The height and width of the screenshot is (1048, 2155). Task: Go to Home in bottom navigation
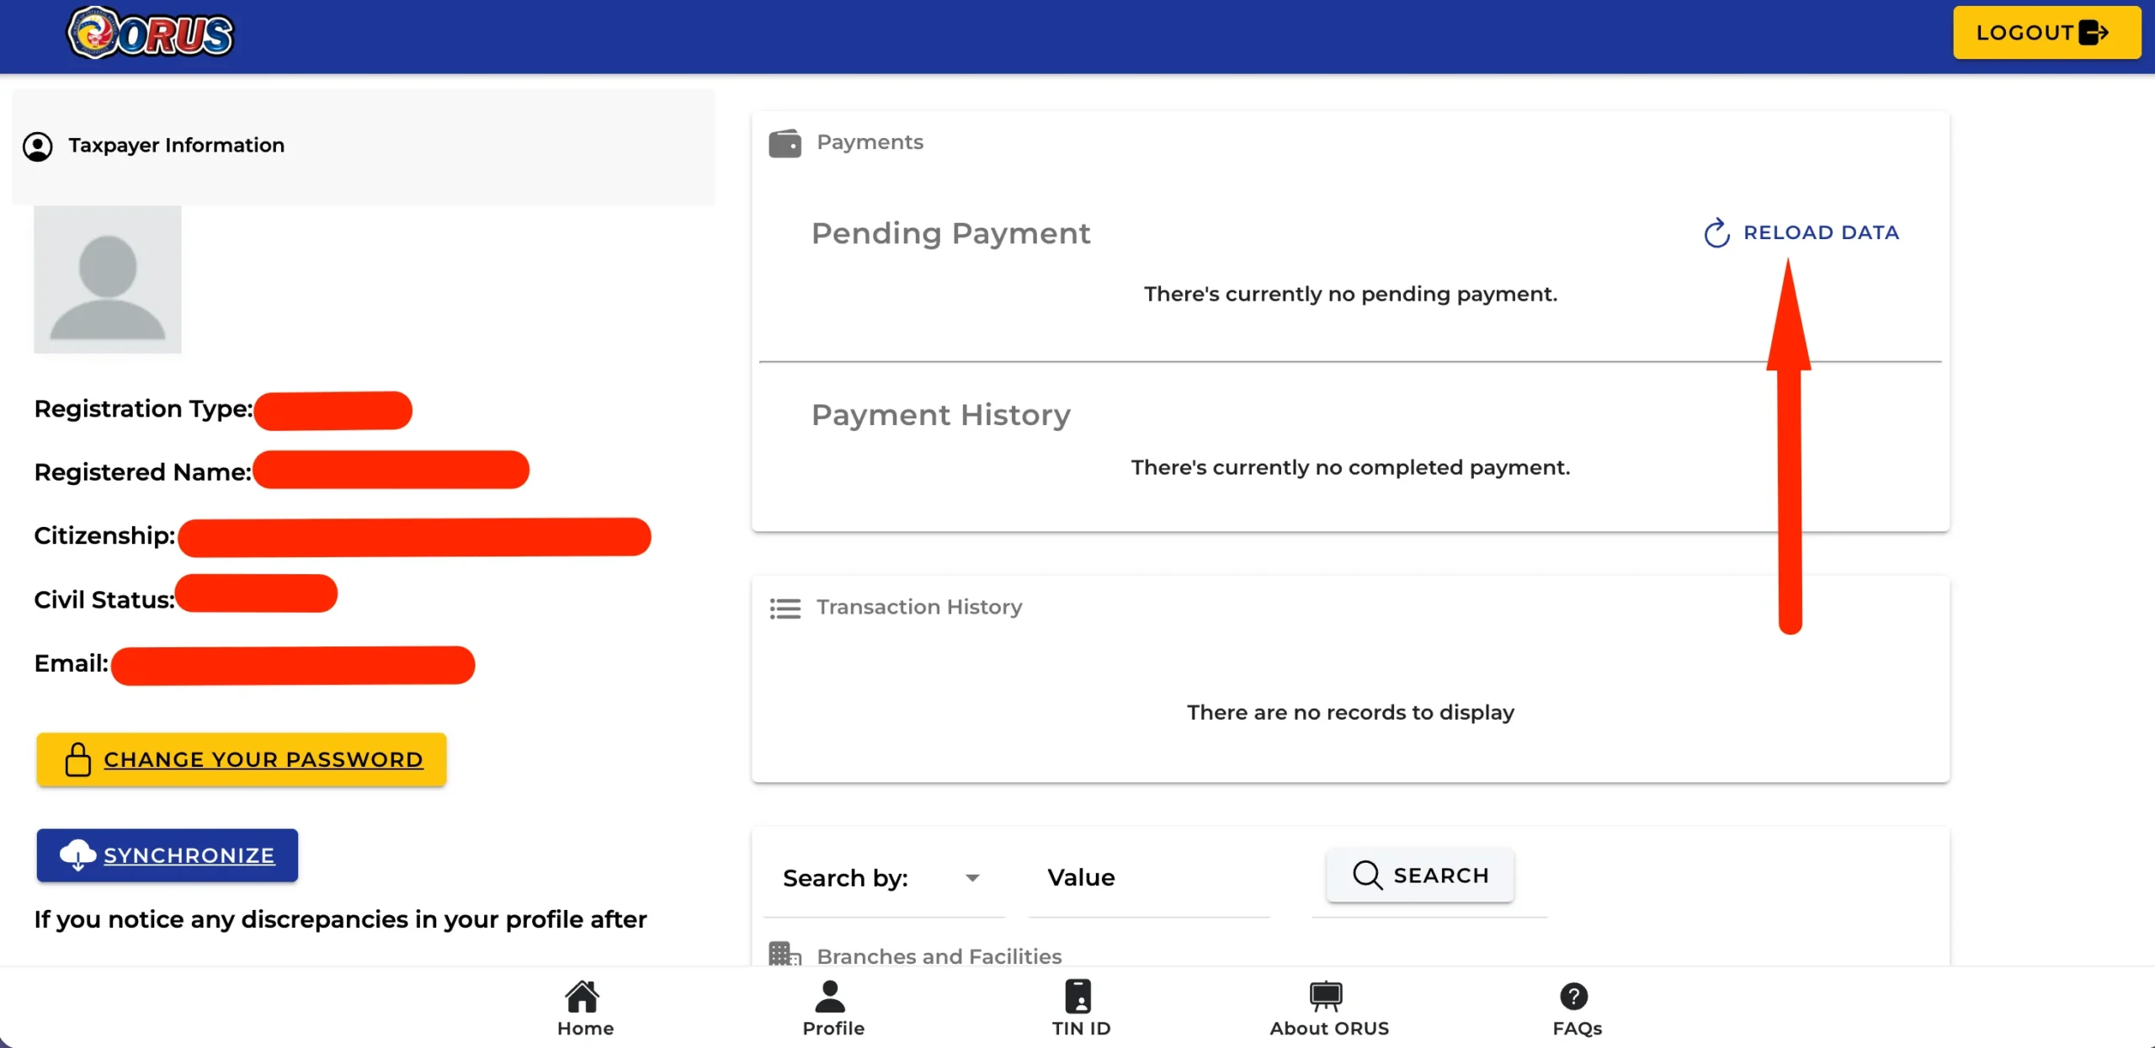[x=585, y=1008]
